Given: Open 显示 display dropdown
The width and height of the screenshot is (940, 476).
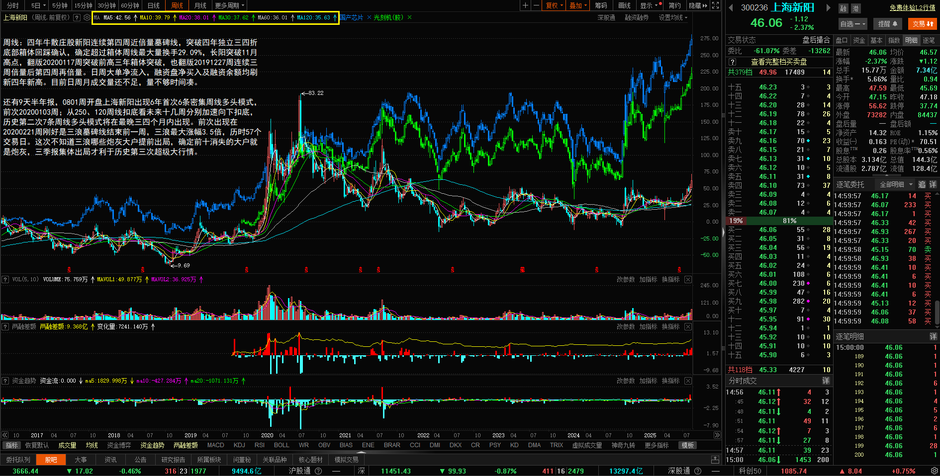Looking at the screenshot, I should pyautogui.click(x=650, y=5).
